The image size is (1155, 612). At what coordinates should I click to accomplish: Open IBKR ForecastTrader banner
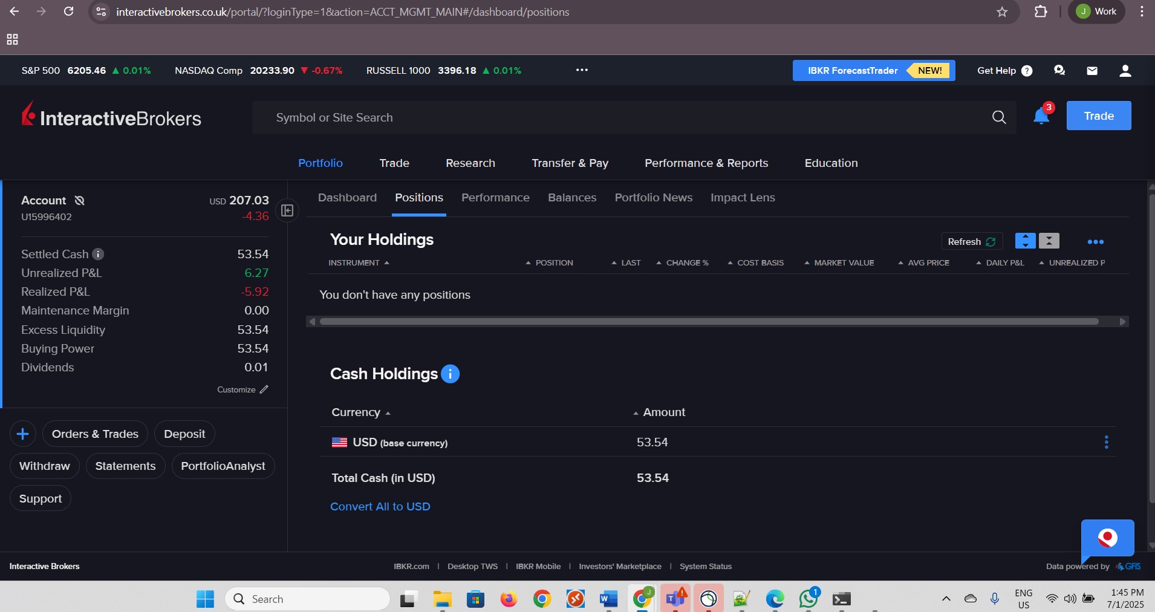[874, 71]
